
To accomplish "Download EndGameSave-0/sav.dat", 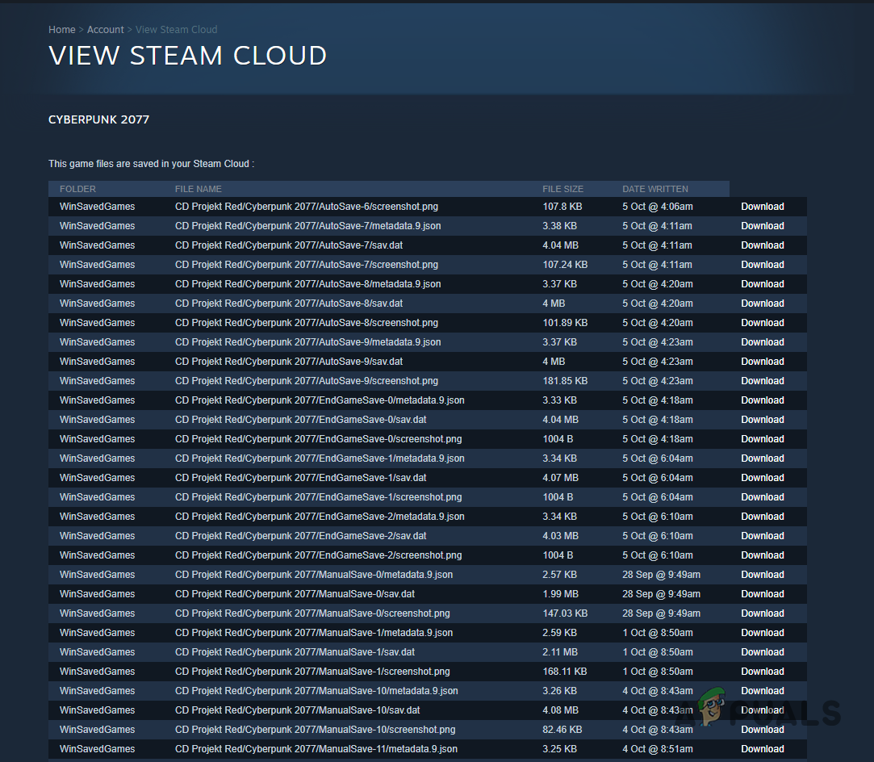I will (761, 419).
